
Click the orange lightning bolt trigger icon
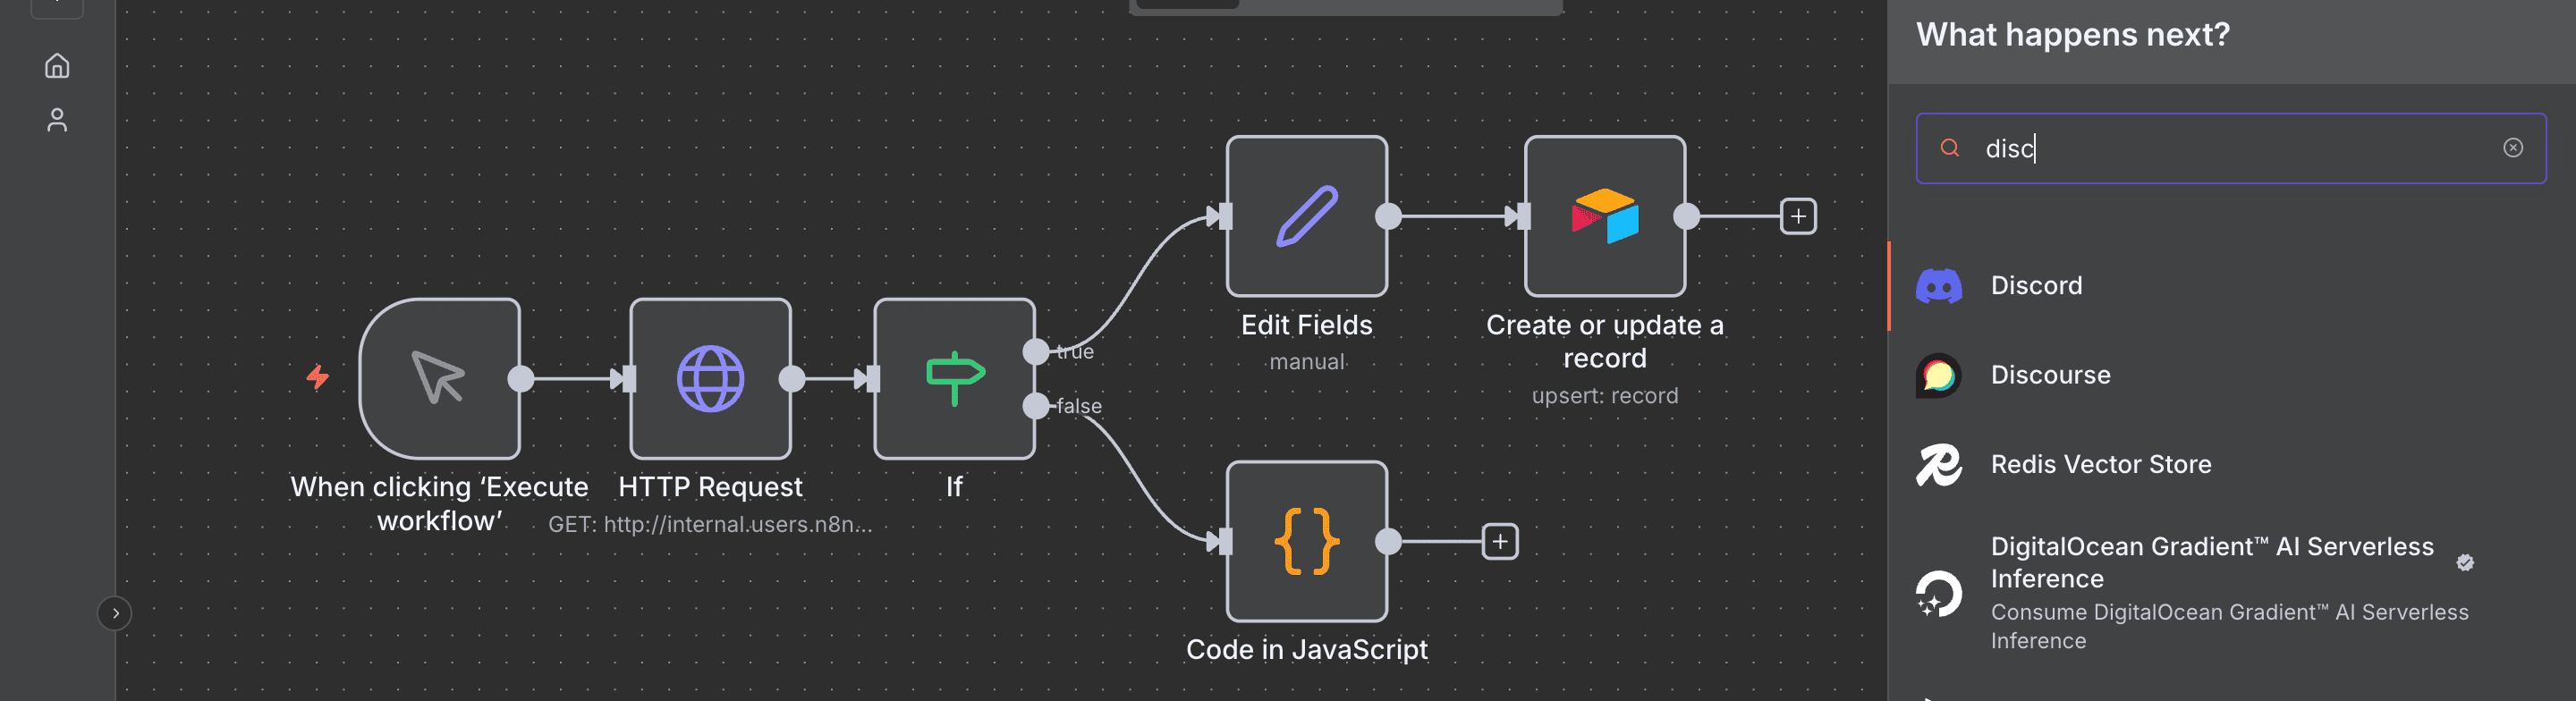(318, 377)
